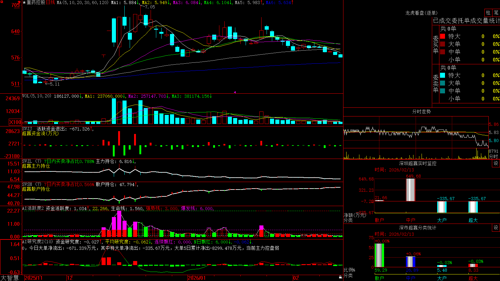Click the 笔 (tick) view button
500x281 pixels.
click(x=496, y=12)
